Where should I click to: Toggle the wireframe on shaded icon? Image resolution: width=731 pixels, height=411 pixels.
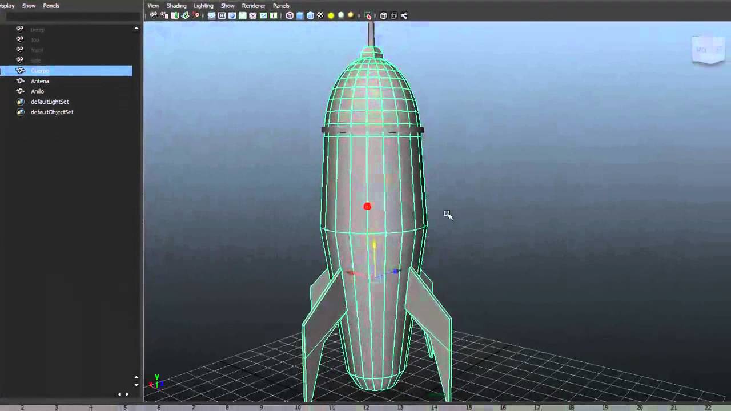tap(310, 15)
